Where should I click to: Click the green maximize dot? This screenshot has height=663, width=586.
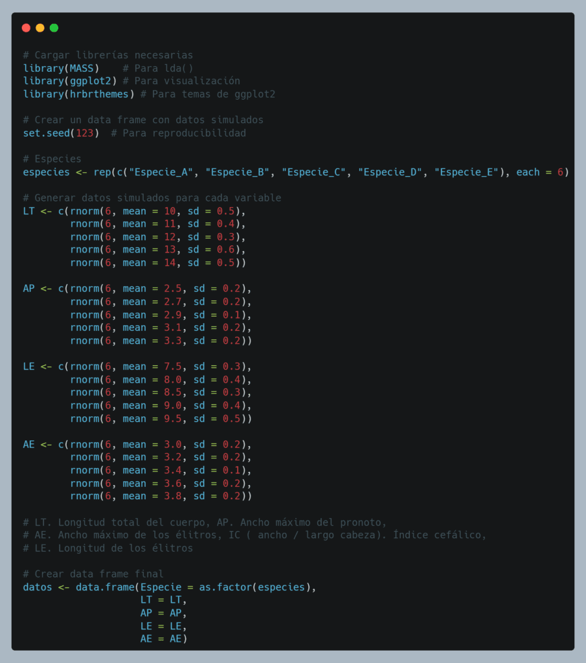(x=54, y=28)
